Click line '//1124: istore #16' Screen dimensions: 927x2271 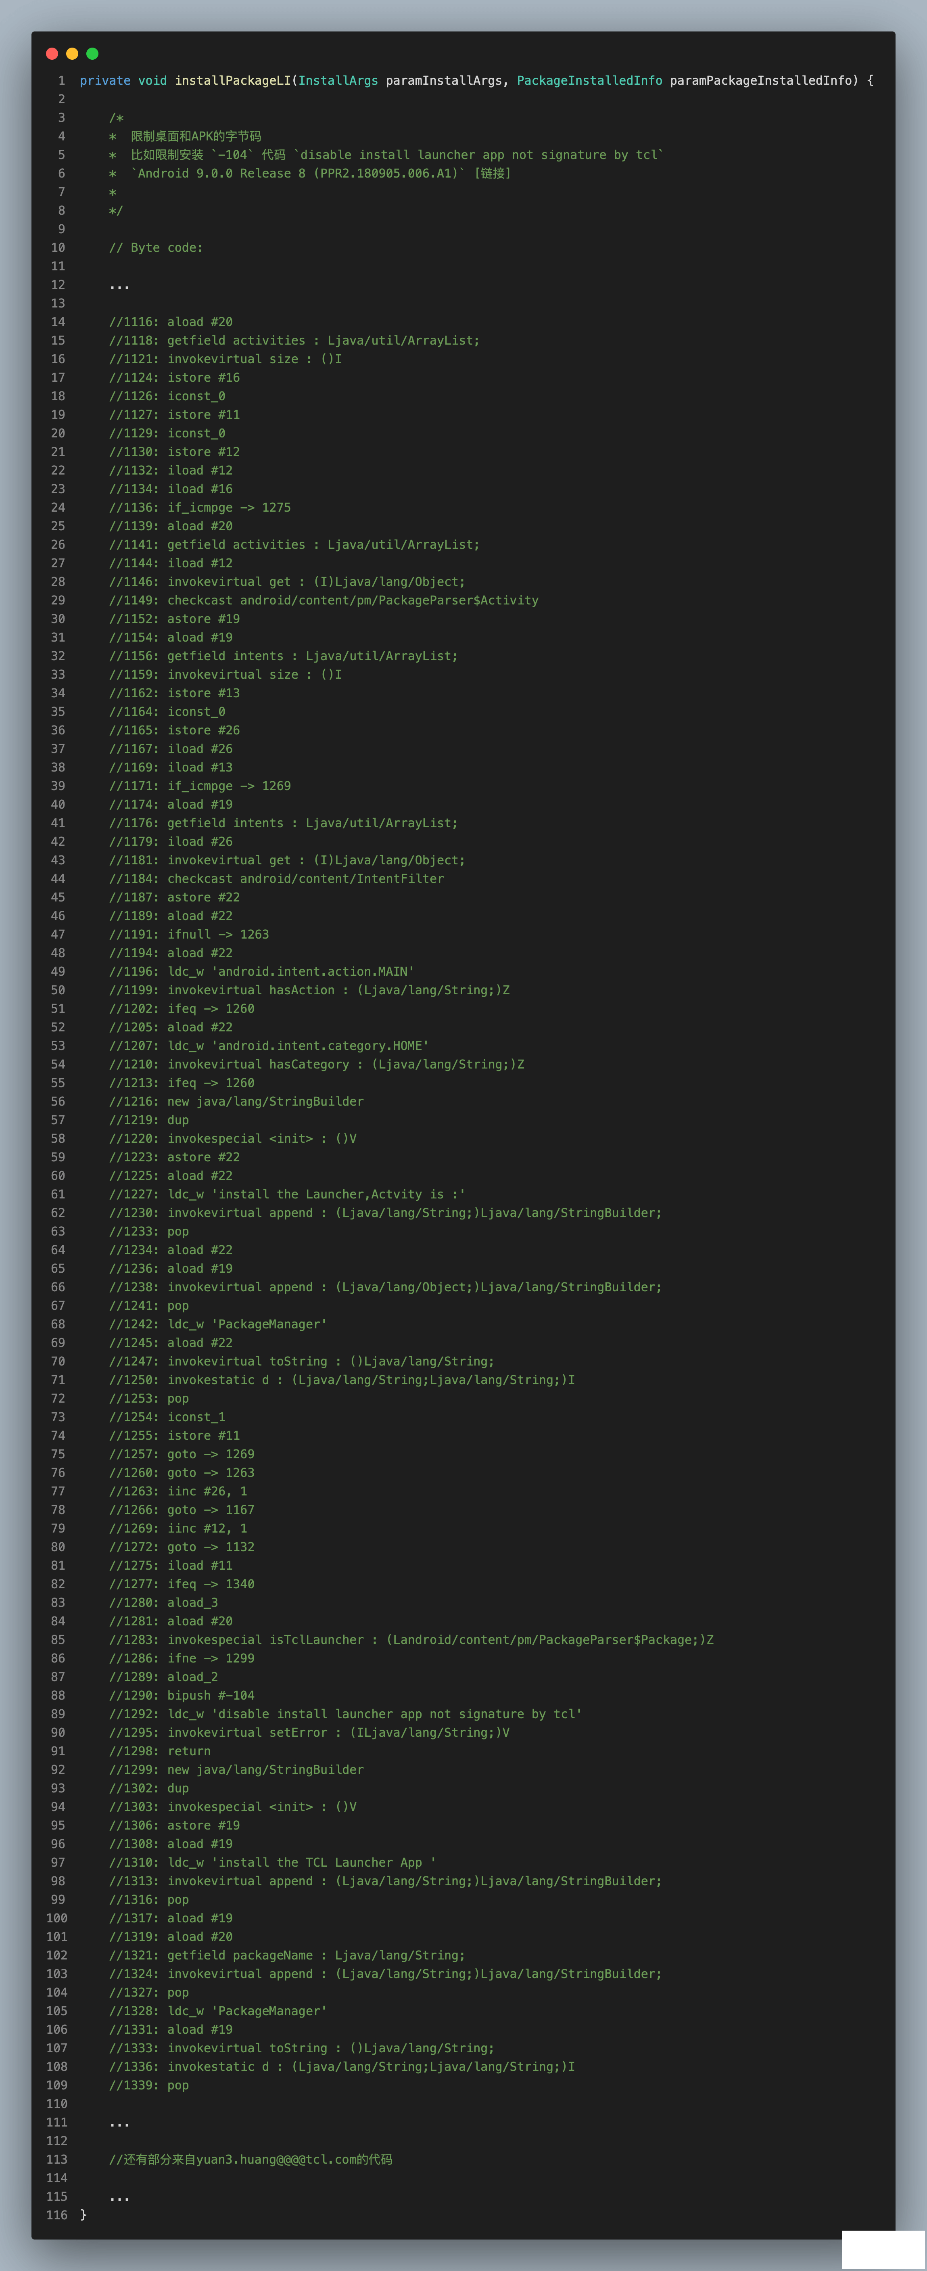click(175, 377)
